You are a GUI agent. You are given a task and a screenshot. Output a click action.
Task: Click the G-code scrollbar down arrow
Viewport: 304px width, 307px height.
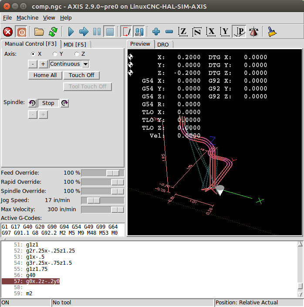point(300,294)
